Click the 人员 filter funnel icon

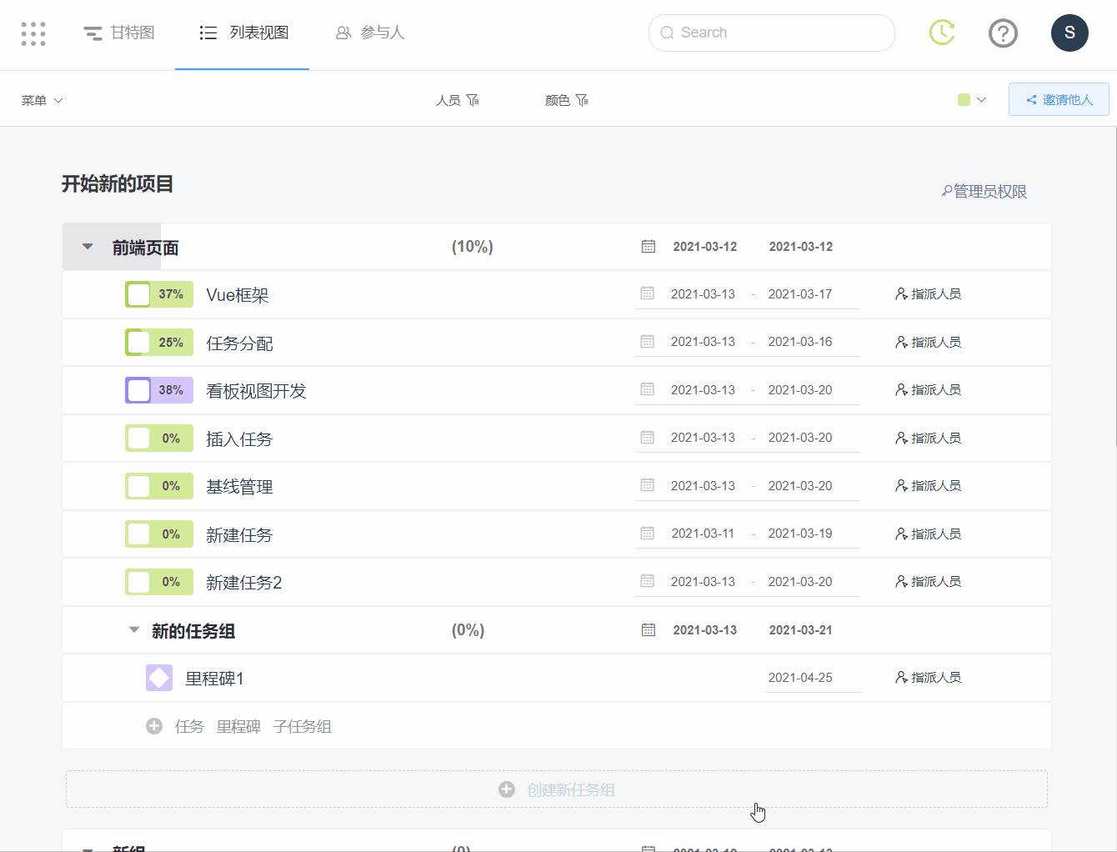coord(473,100)
